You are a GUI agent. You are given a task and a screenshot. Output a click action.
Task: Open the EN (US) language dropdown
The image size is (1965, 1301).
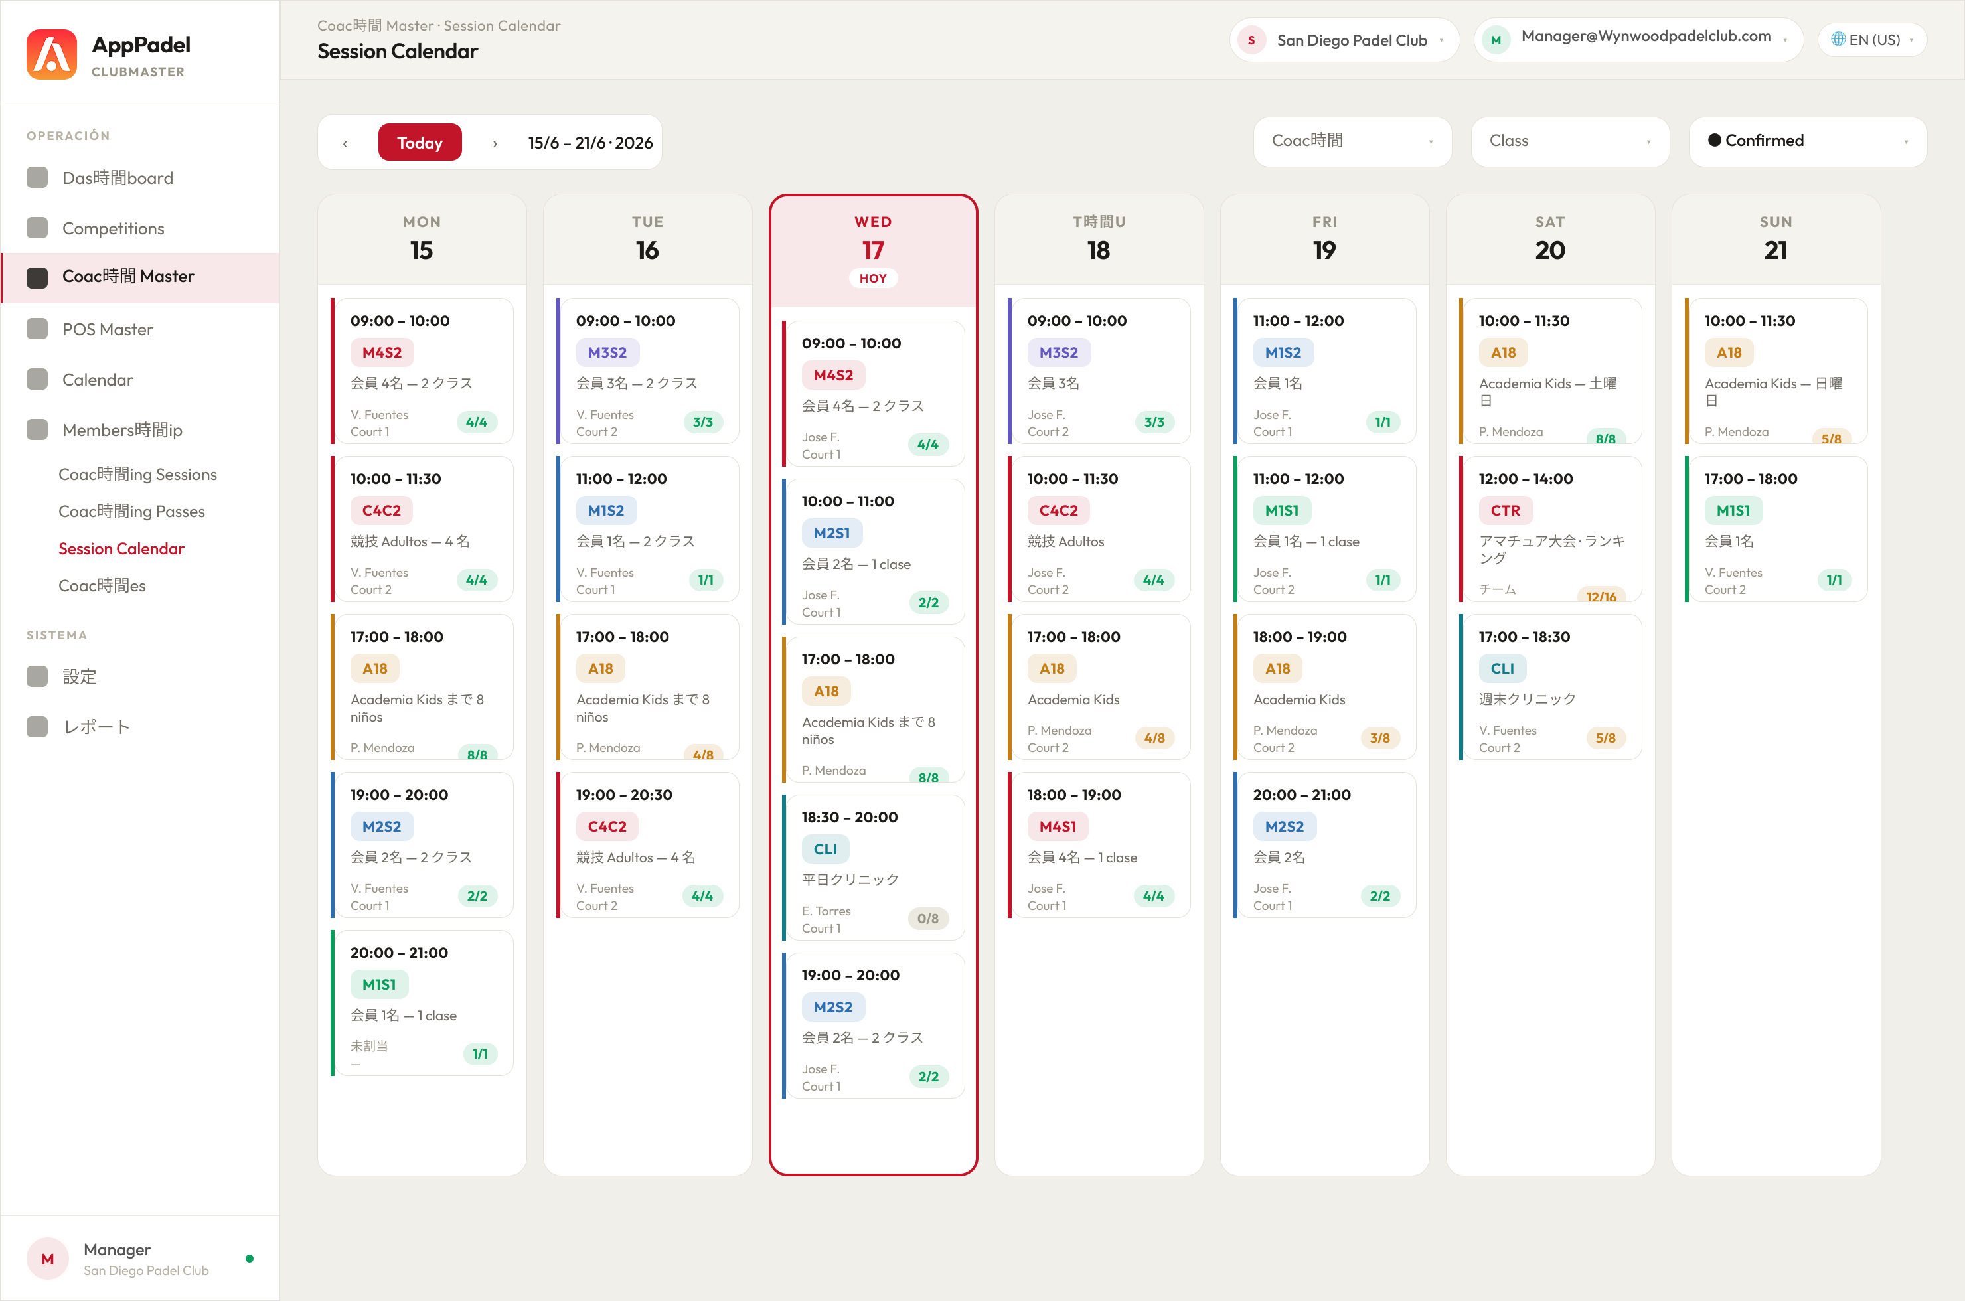pos(1872,40)
